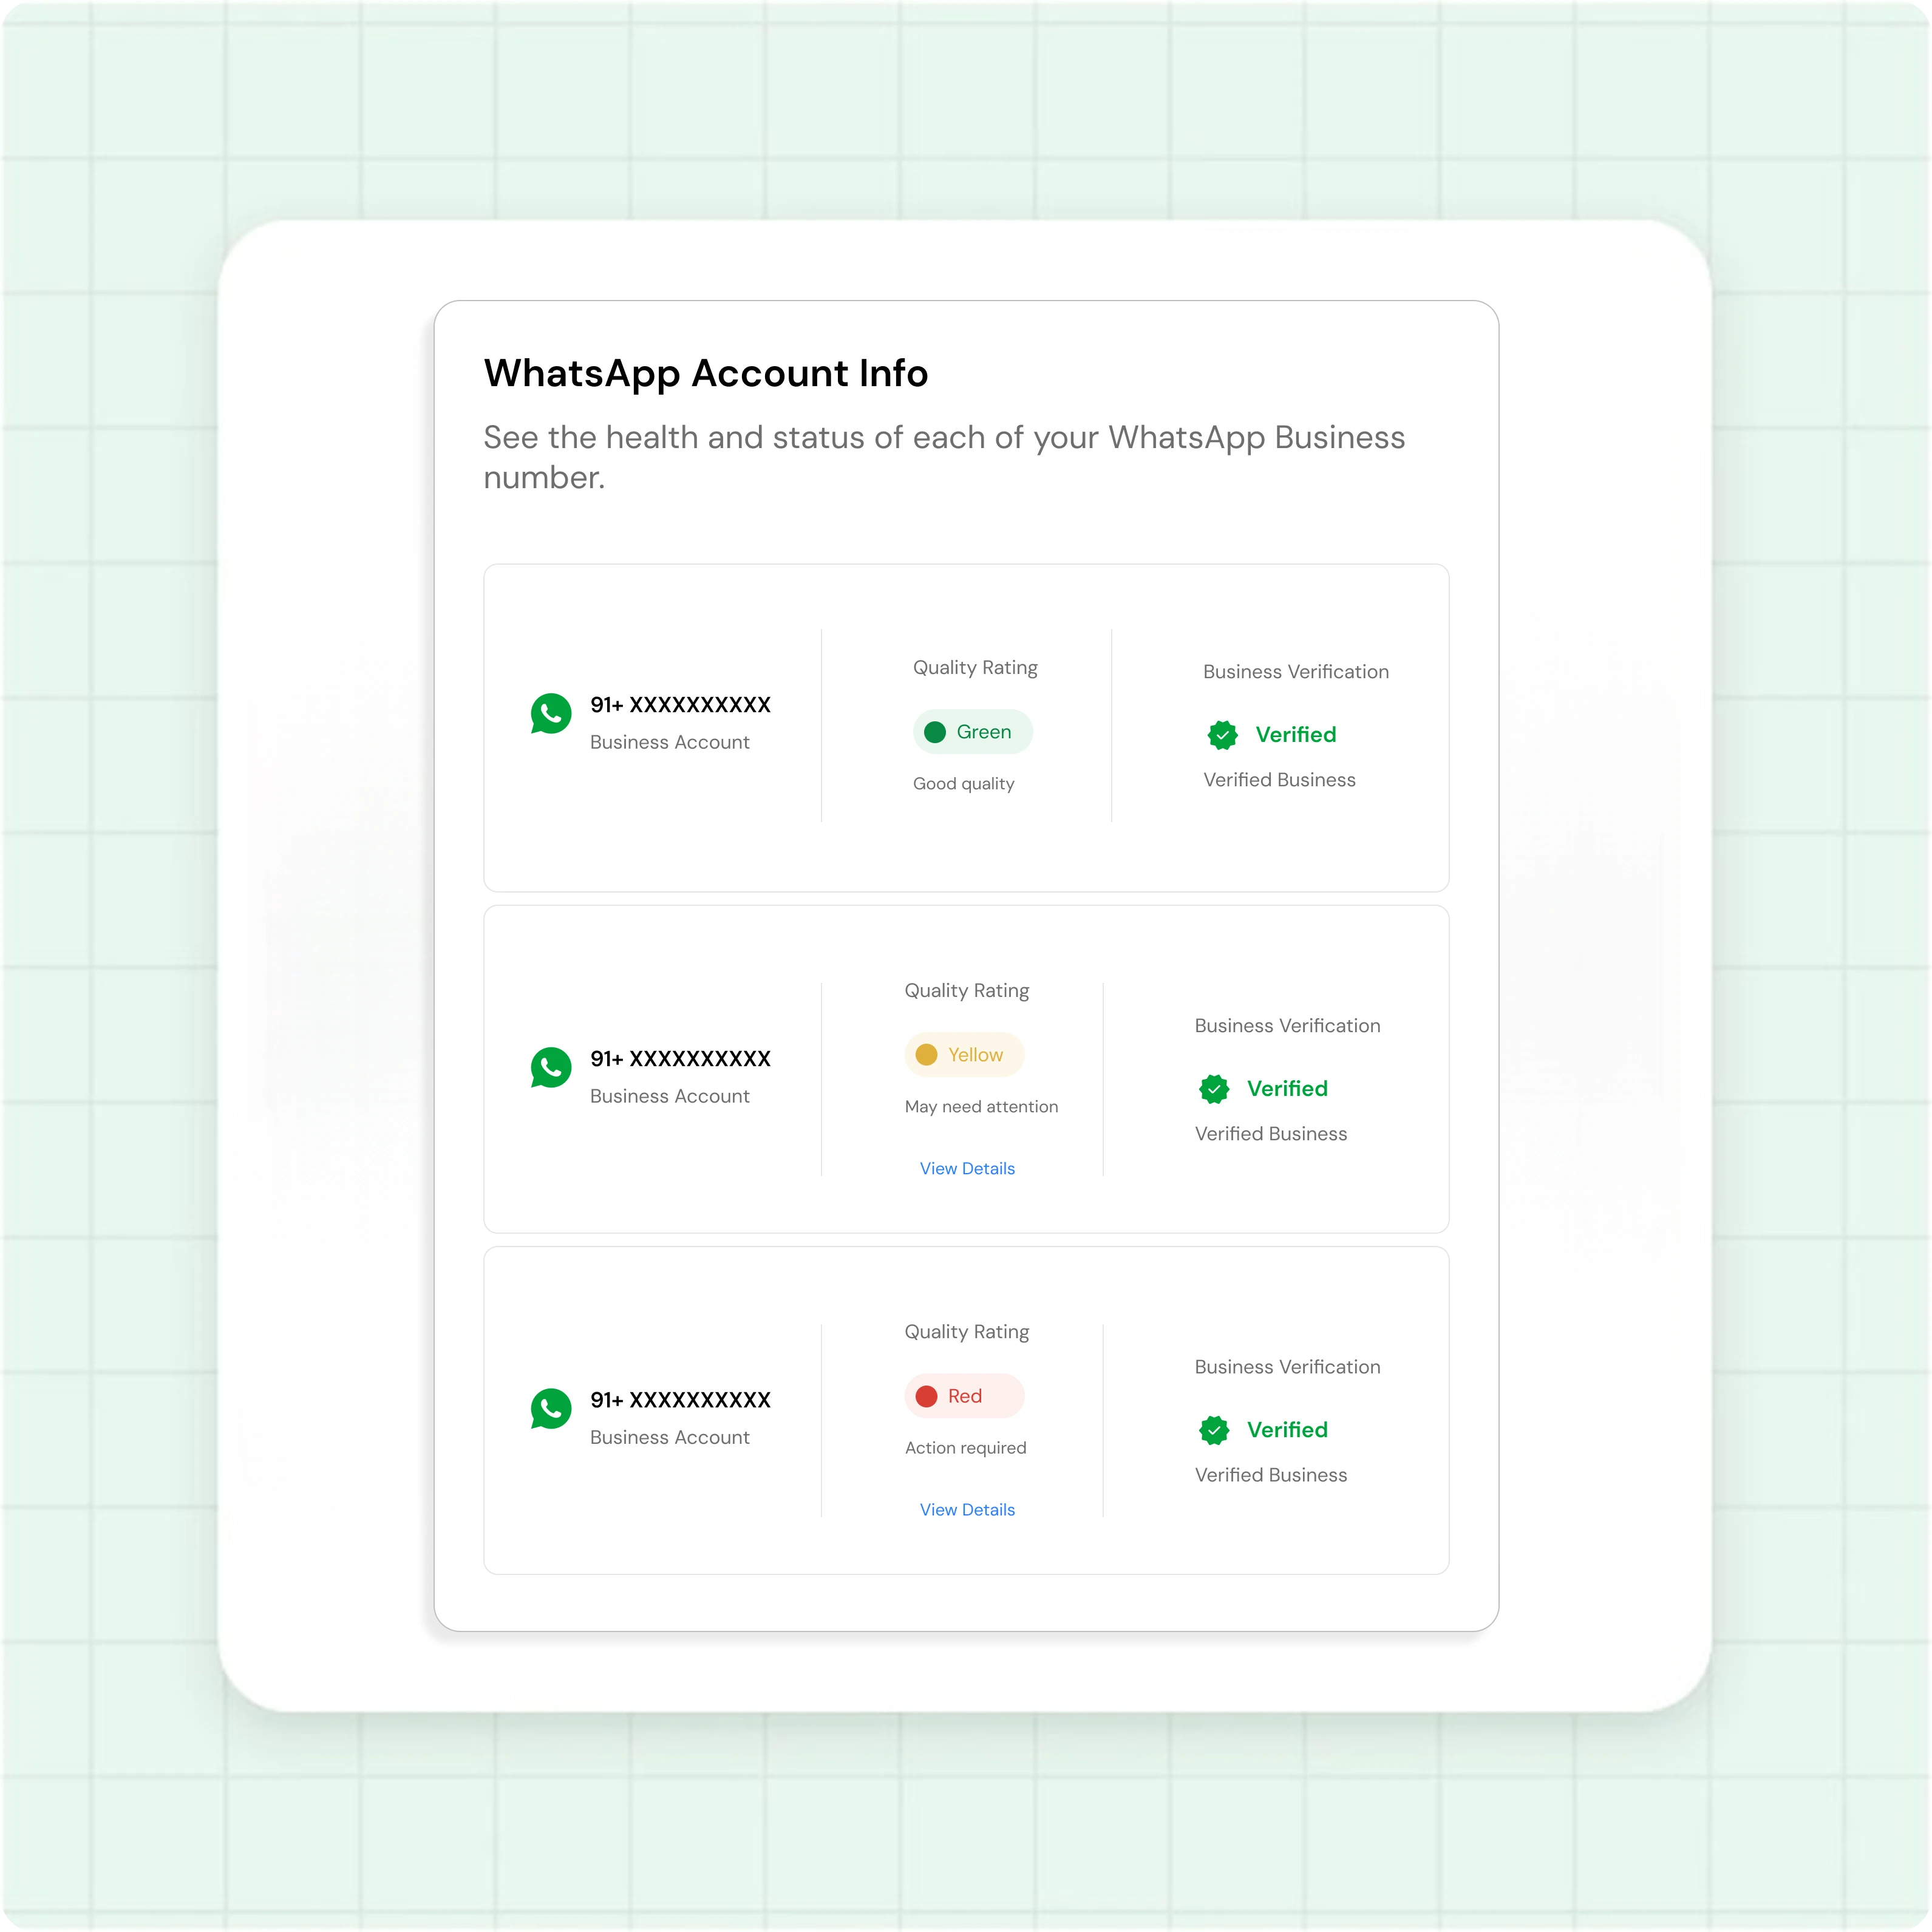Click 'Quality Rating' label above Green

[975, 668]
